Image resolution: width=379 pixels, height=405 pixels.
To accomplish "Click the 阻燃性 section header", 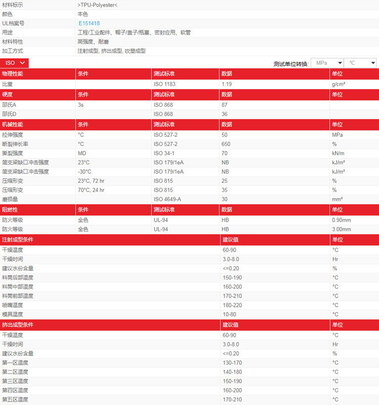I will tap(10, 210).
